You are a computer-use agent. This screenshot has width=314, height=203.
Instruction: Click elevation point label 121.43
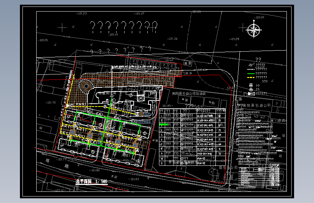(204, 190)
